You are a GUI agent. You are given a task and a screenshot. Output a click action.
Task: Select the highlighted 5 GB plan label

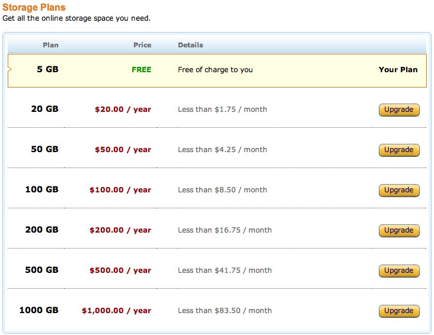47,69
